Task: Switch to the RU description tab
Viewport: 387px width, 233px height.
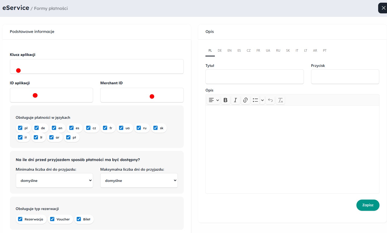Action: pos(278,51)
